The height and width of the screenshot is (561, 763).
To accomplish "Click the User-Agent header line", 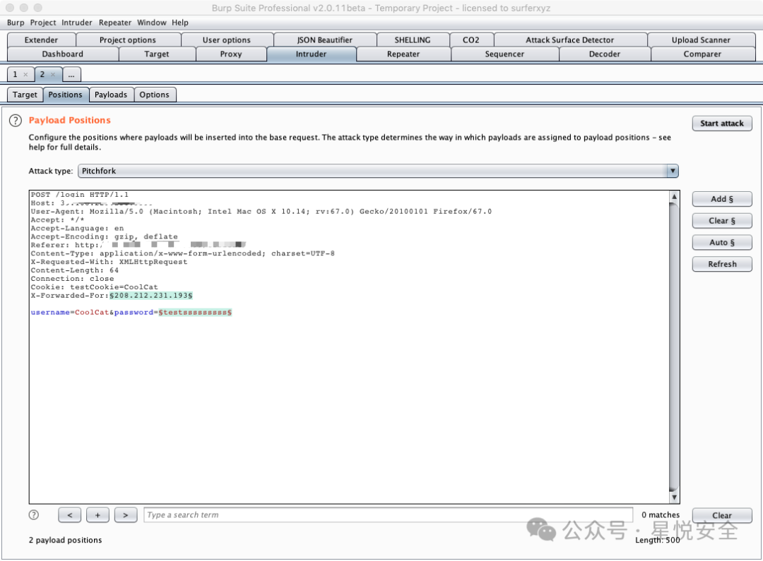I will click(x=261, y=212).
